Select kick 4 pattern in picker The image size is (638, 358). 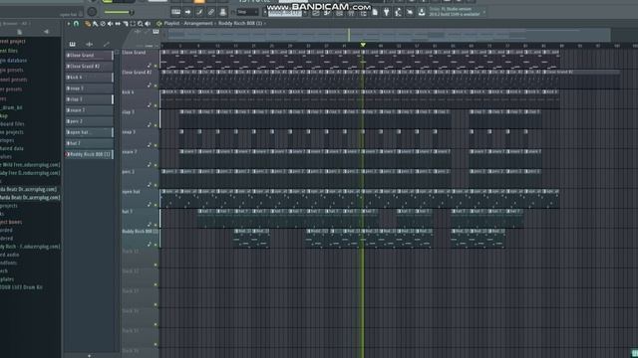click(89, 78)
